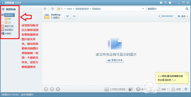This screenshot has height=97, width=191.
Task: Click the folder icon in the address bar
Action: click(x=59, y=9)
